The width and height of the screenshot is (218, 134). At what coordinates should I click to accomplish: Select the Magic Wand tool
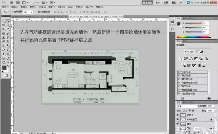pos(8,25)
